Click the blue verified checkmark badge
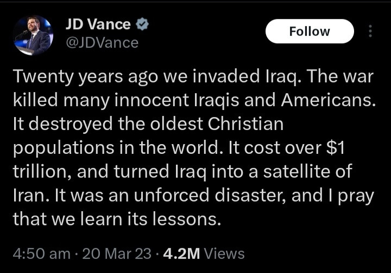The image size is (391, 273). pos(142,24)
